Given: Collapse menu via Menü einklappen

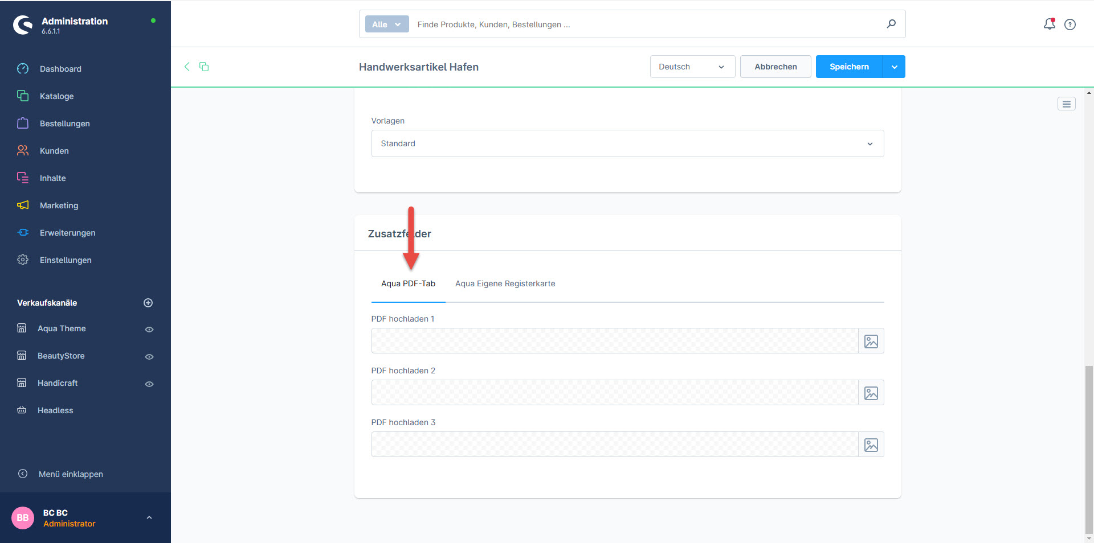Looking at the screenshot, I should click(71, 474).
